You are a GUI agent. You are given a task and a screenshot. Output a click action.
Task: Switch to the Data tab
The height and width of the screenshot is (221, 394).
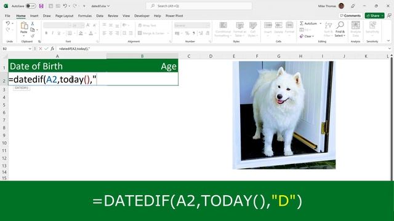[x=100, y=16]
